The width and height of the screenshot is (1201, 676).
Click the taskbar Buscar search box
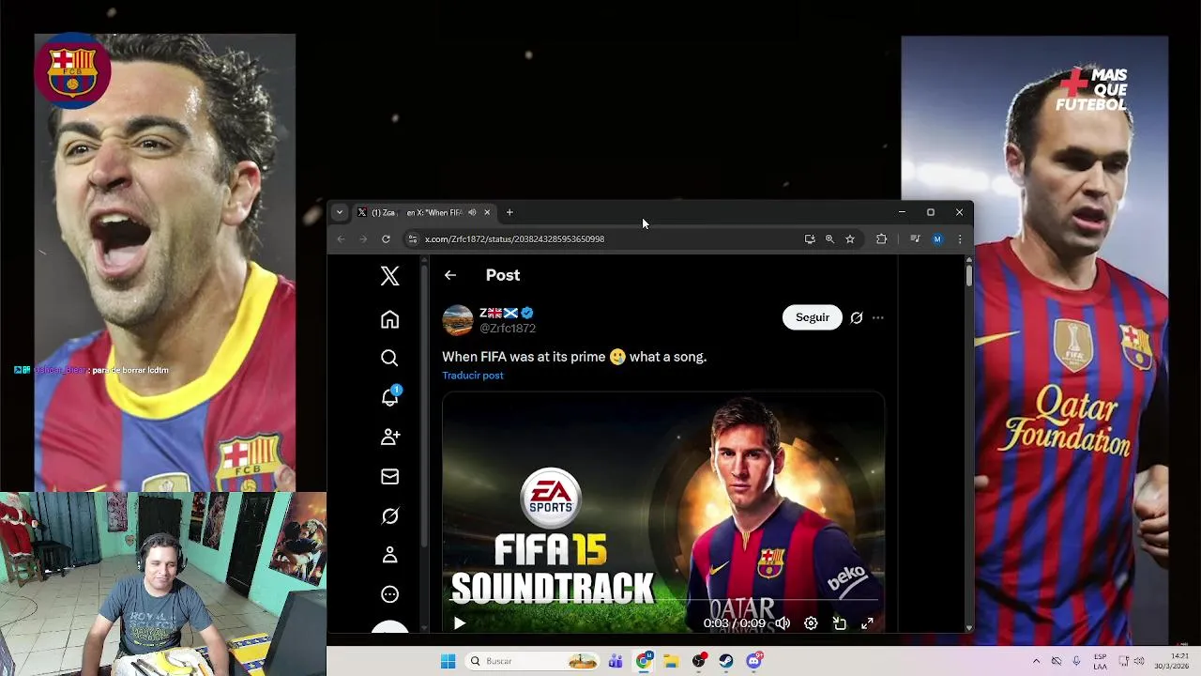pyautogui.click(x=533, y=661)
